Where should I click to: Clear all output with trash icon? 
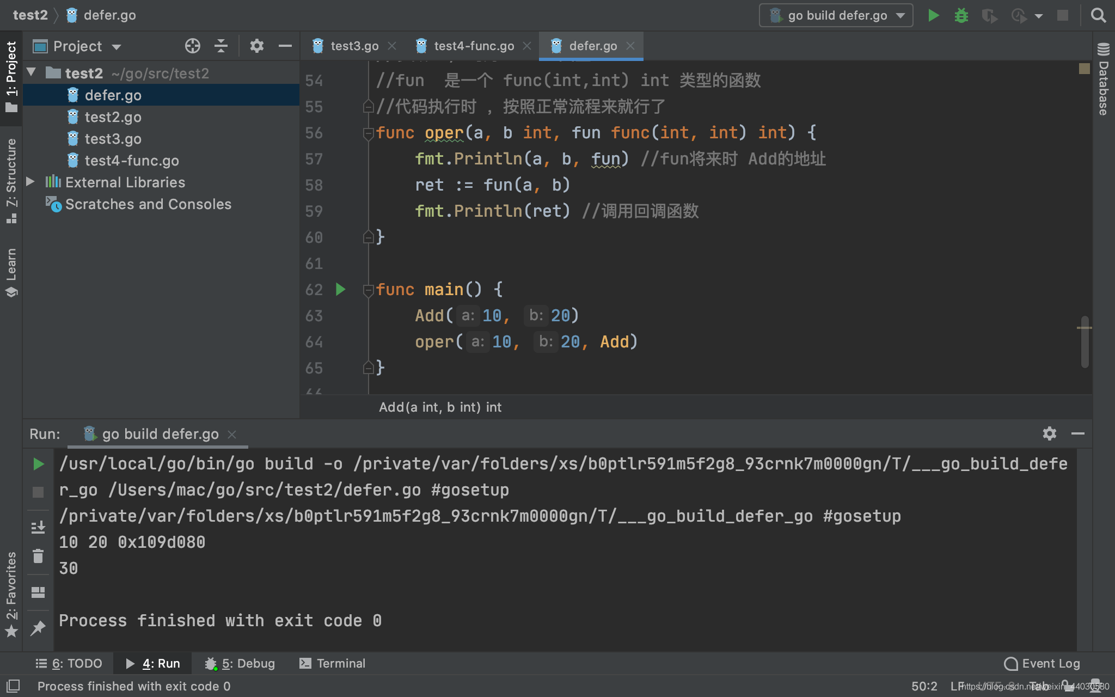point(38,556)
